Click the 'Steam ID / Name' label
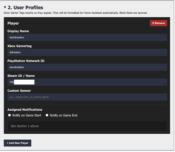175x152 pixels. (21, 76)
